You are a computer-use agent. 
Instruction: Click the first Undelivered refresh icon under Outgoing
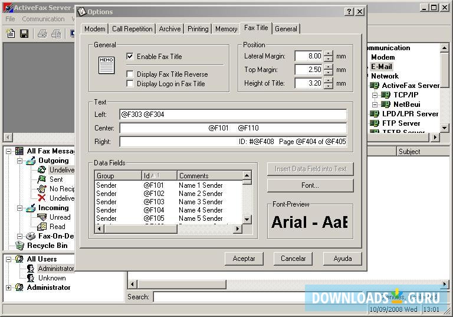[x=42, y=170]
